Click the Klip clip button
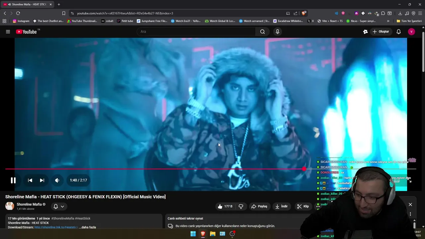The height and width of the screenshot is (239, 425). [x=303, y=206]
